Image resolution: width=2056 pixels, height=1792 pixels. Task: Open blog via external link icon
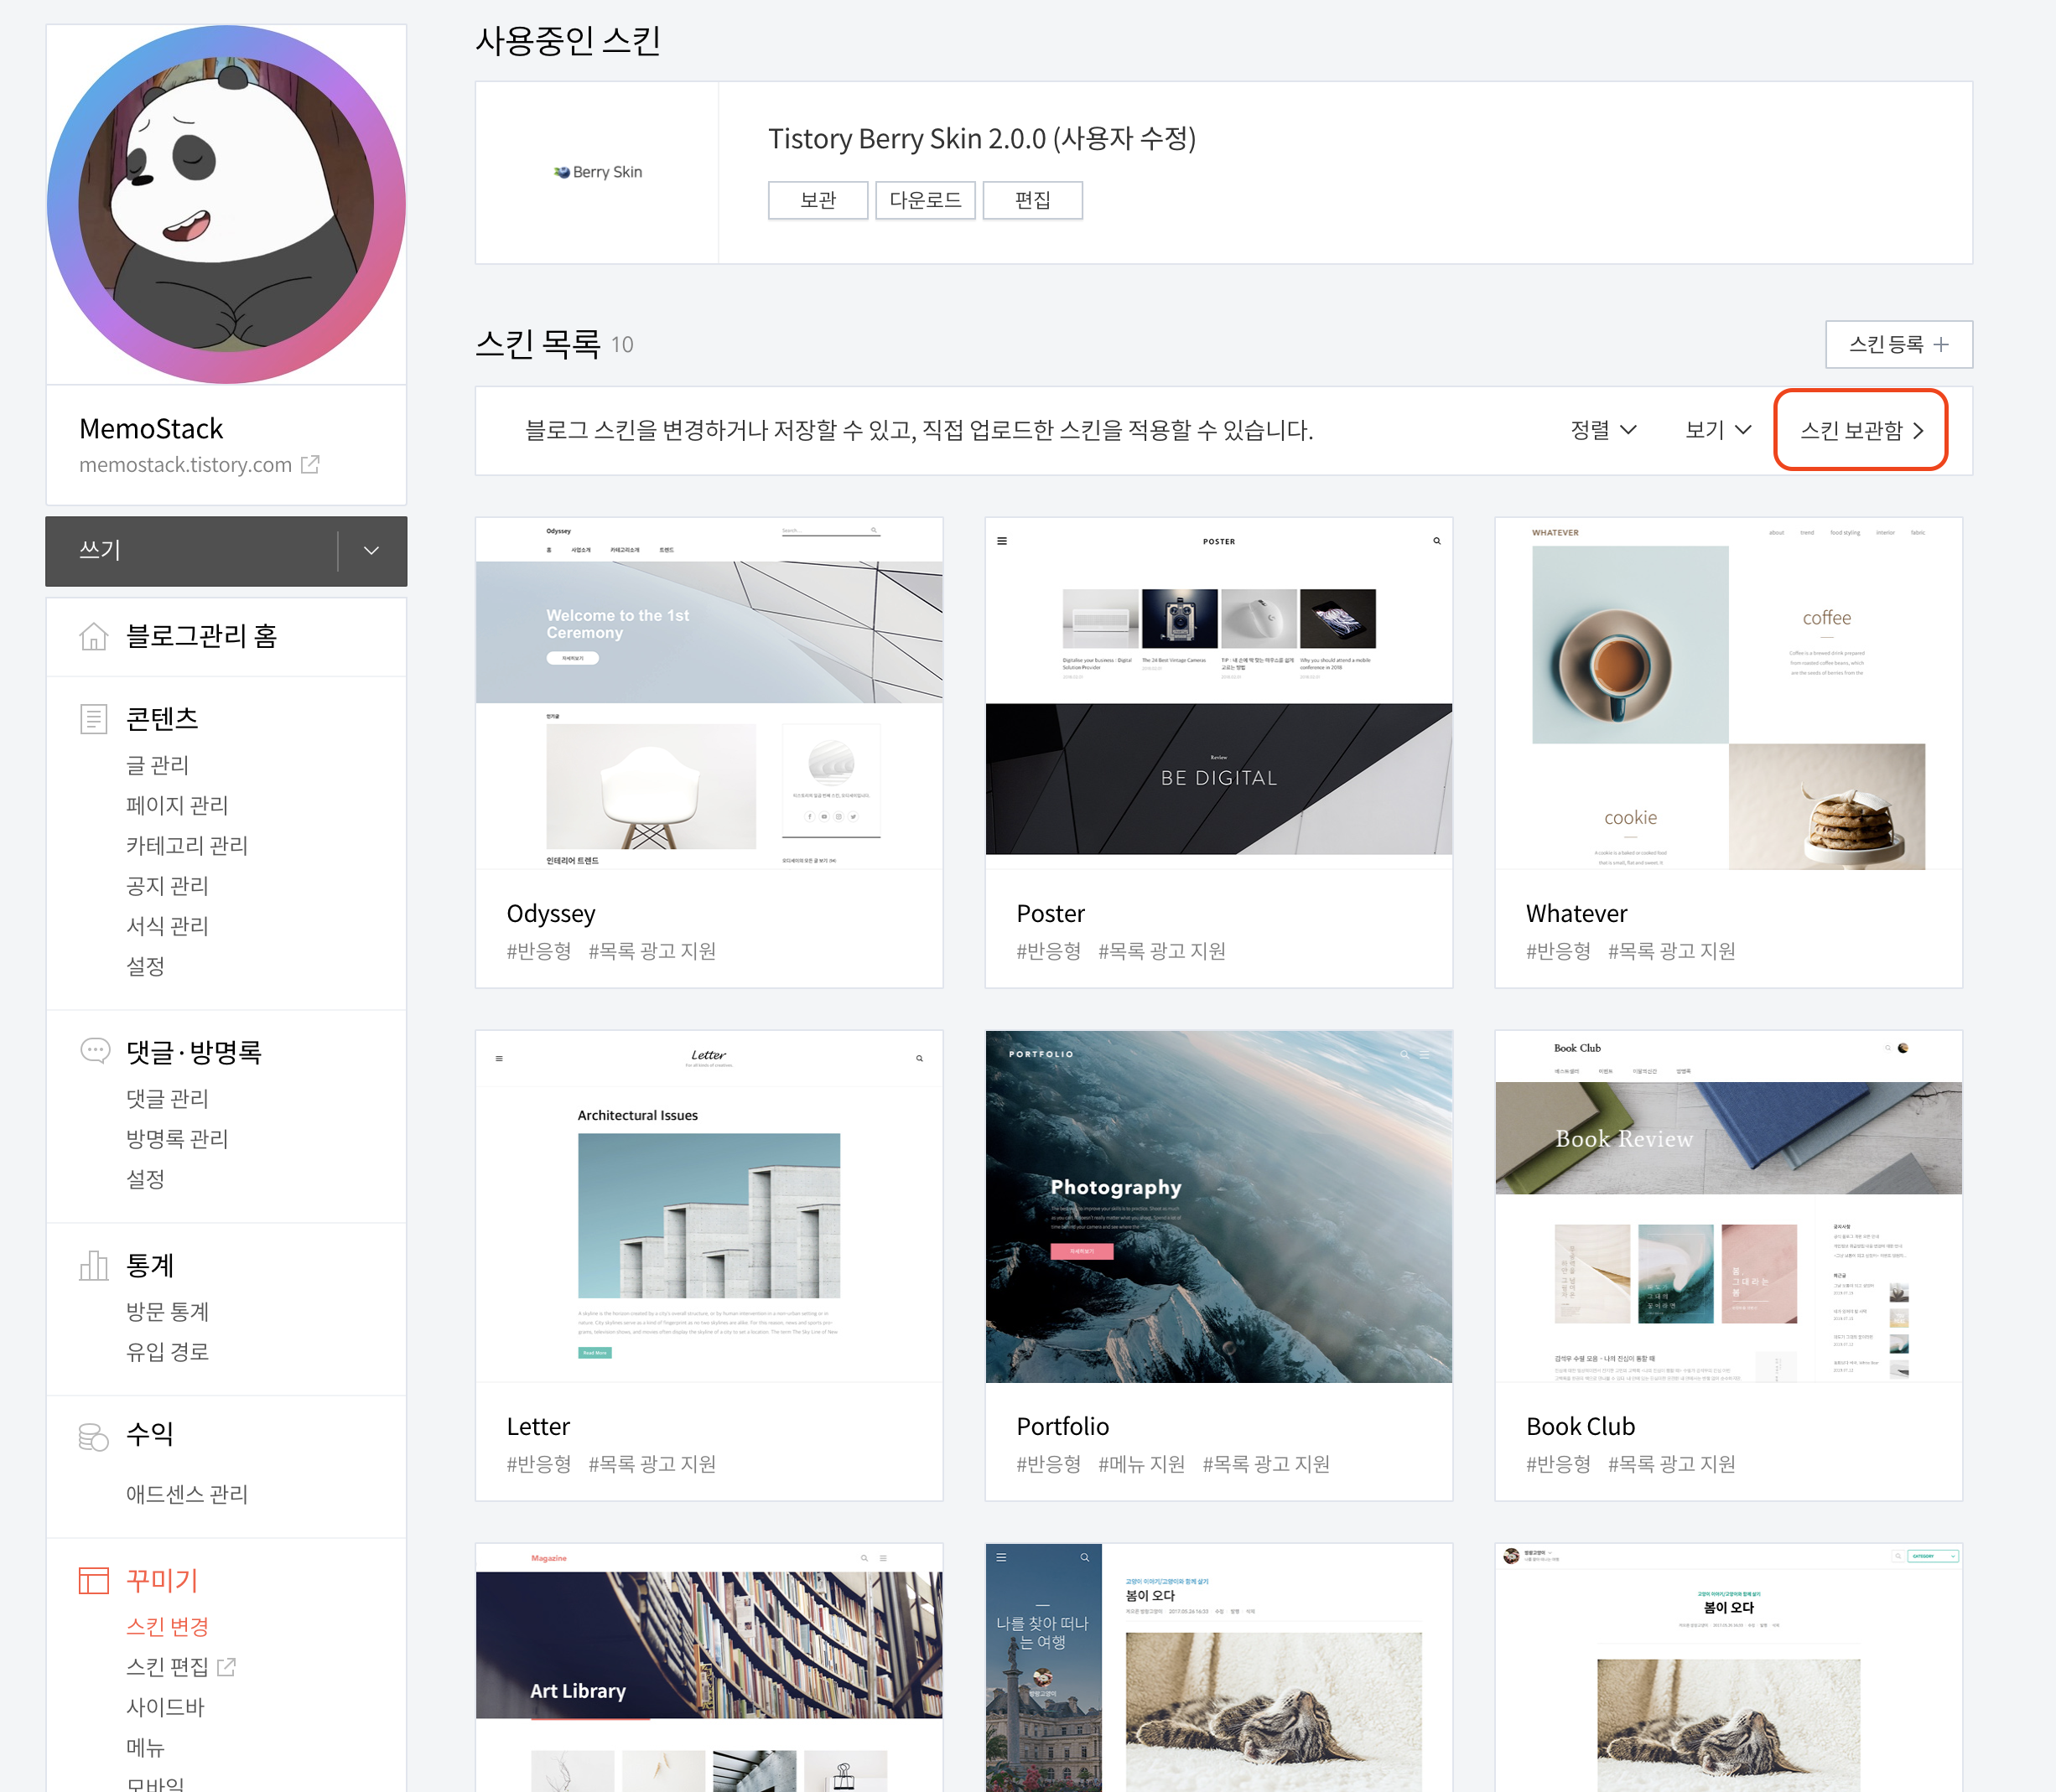310,464
